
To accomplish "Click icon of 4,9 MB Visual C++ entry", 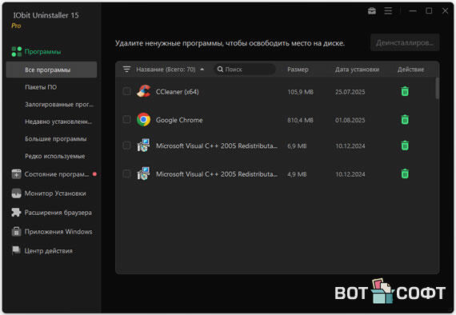I will (144, 173).
